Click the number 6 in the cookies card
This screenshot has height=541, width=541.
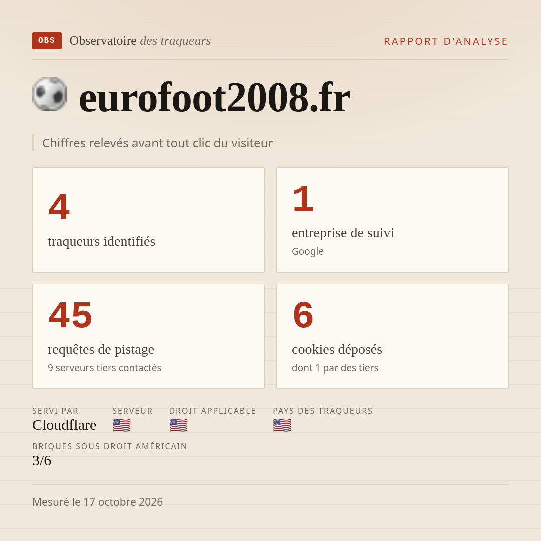click(303, 315)
